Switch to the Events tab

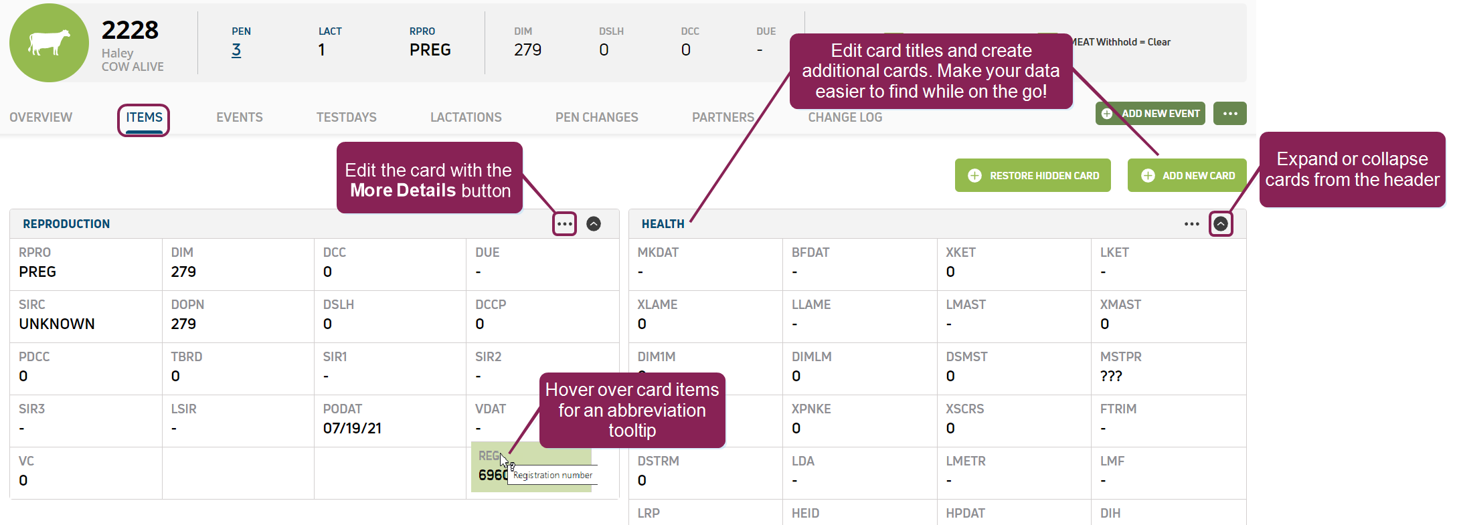(240, 118)
